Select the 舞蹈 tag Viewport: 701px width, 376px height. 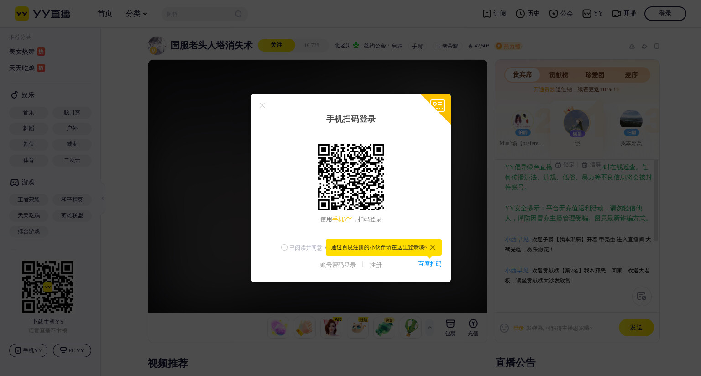[29, 128]
